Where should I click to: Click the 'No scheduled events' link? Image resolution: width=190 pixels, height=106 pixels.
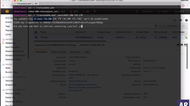[x=78, y=81]
